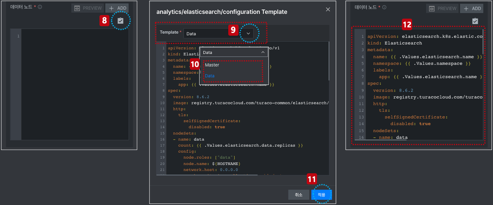Click 'apiVersion:' line in right panel editor

424,36
